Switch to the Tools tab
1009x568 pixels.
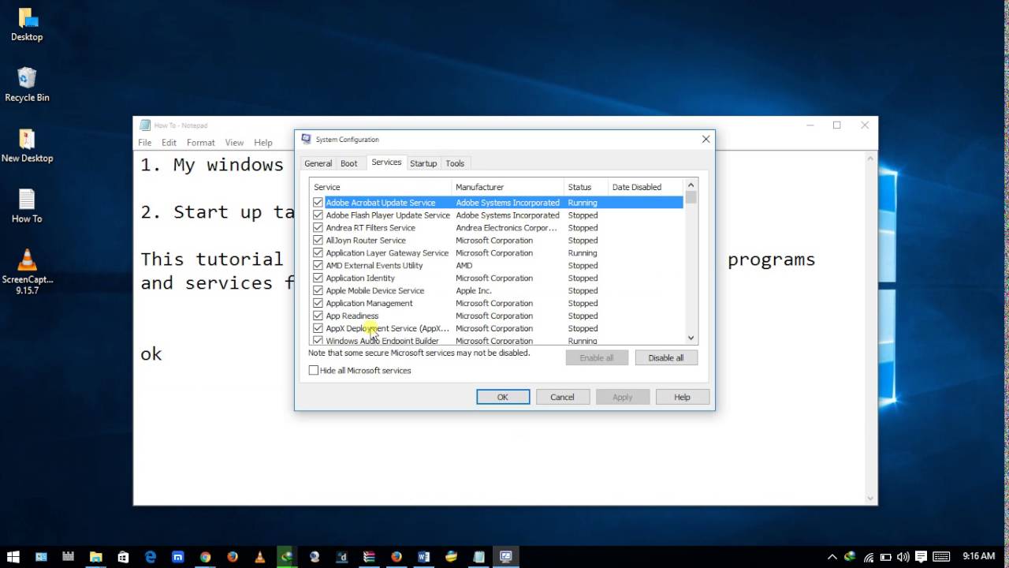click(455, 163)
